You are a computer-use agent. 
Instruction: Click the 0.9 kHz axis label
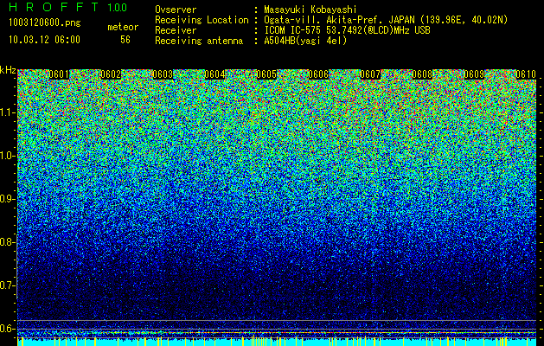[7, 199]
